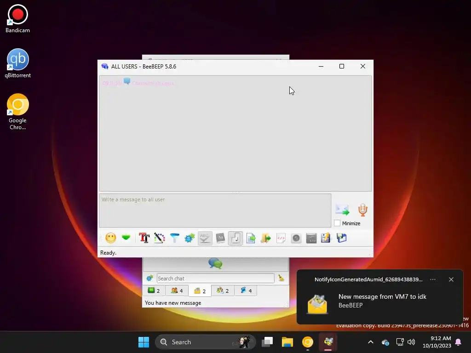Toggle the Enter key line-break button
Viewport: 471px width, 353px height.
pos(235,238)
